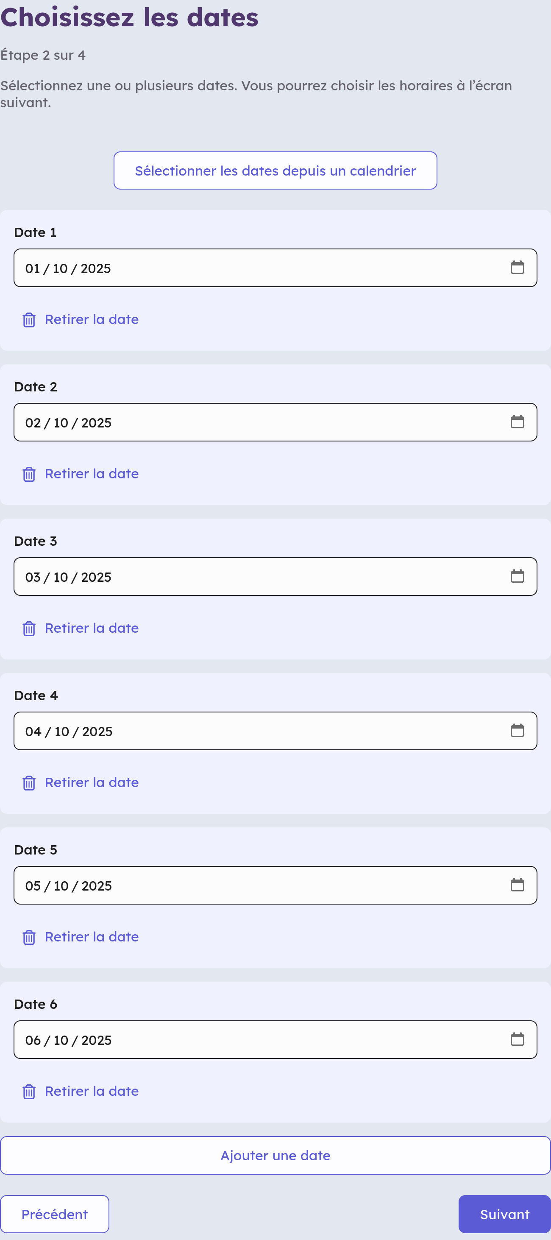Image resolution: width=551 pixels, height=1240 pixels.
Task: Click "Ajouter une date" button
Action: [x=275, y=1155]
